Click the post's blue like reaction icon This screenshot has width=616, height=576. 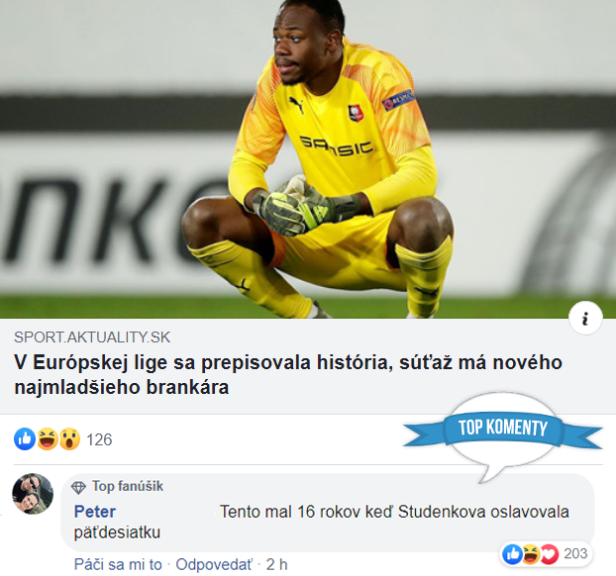click(25, 439)
